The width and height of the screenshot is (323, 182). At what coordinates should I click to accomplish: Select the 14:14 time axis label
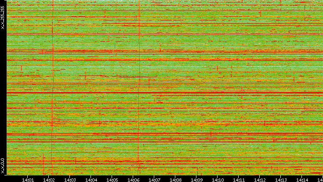click(302, 180)
